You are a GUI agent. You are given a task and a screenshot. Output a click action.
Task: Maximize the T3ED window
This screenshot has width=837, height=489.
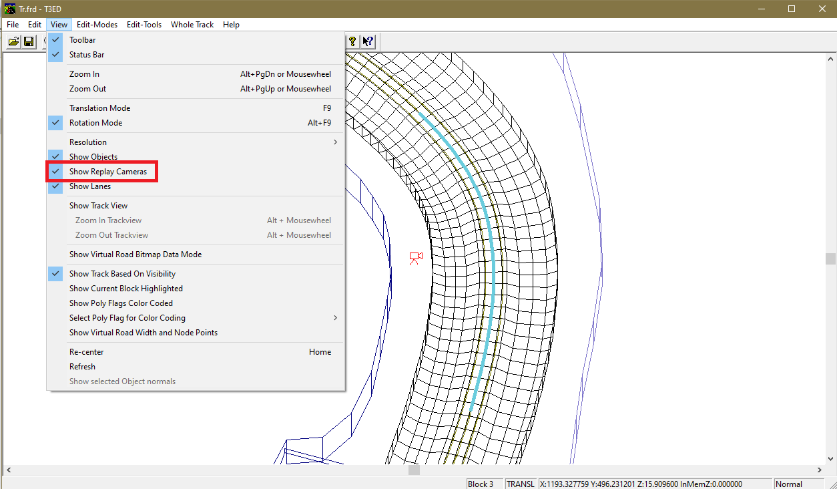coord(792,9)
